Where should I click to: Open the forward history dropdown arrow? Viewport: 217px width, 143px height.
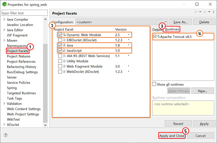pos(209,12)
